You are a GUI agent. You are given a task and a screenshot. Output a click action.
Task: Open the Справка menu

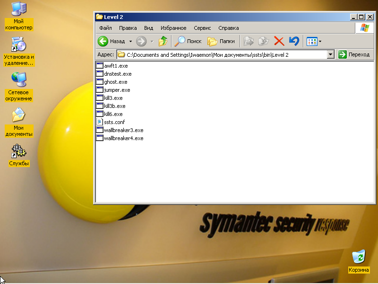(x=229, y=28)
